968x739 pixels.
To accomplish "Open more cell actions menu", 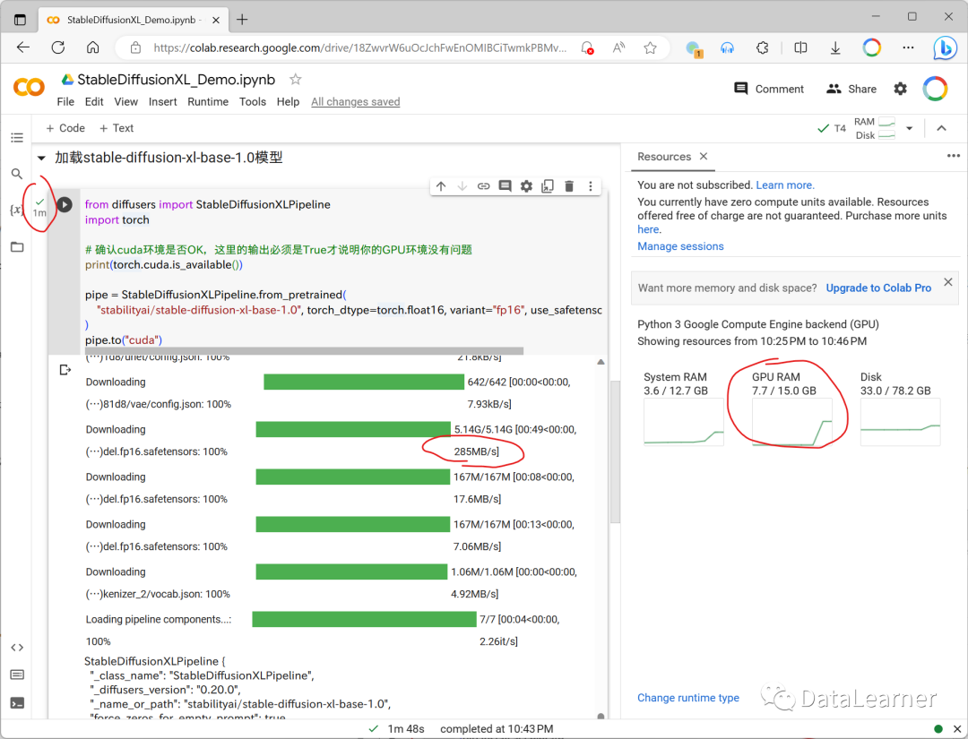I will pos(590,186).
